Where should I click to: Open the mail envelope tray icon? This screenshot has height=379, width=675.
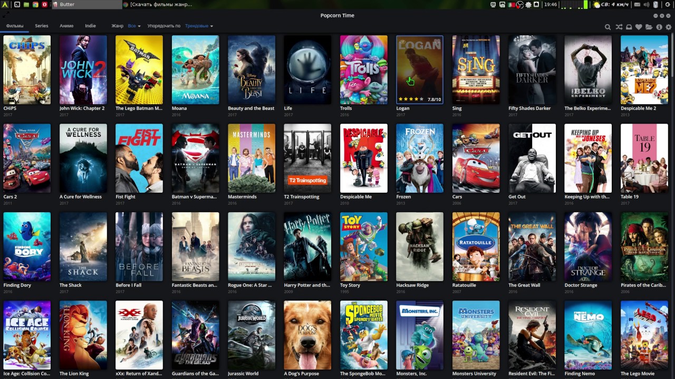[x=637, y=5]
